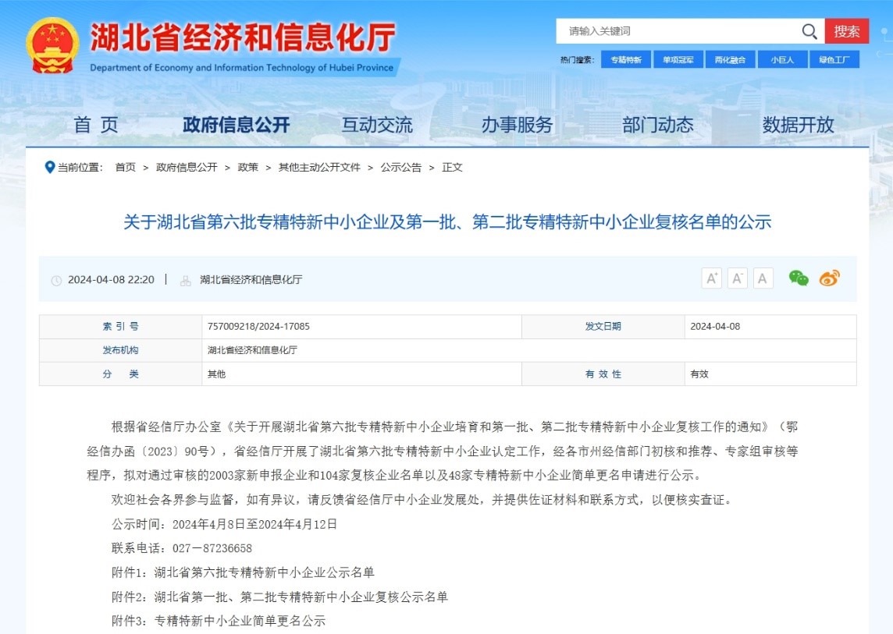
Task: Open the 首页 navigation tab
Action: pyautogui.click(x=96, y=125)
